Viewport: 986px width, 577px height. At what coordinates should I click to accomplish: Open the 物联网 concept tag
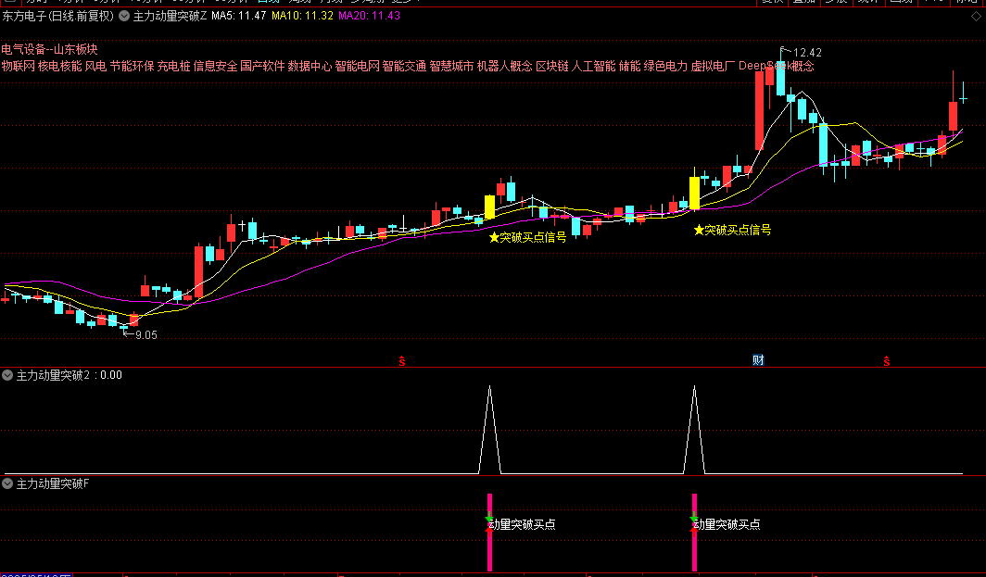(x=19, y=66)
